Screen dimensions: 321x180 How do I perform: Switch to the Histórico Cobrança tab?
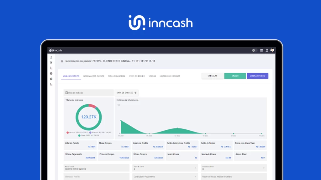170,76
